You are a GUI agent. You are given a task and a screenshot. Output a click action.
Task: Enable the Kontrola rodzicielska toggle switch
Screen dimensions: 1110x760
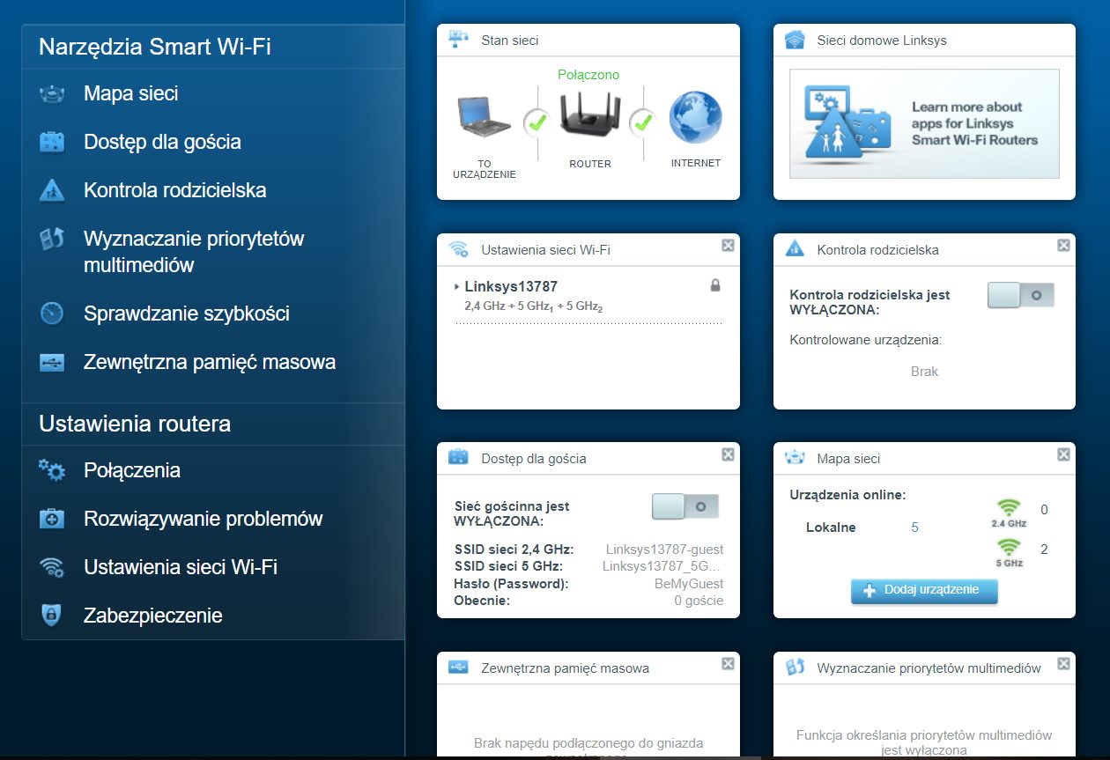tap(1021, 296)
